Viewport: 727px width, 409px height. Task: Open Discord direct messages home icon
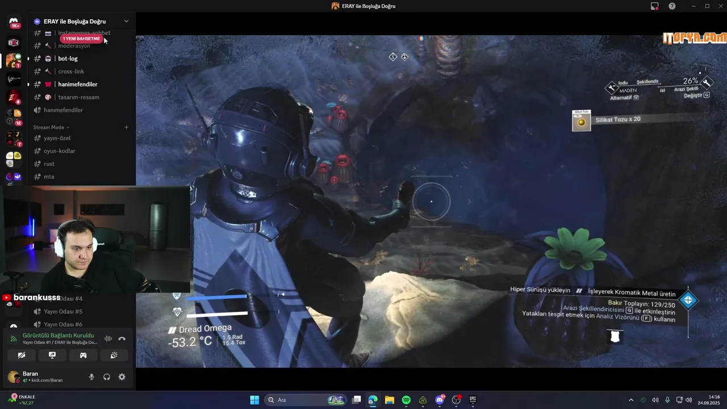point(14,22)
